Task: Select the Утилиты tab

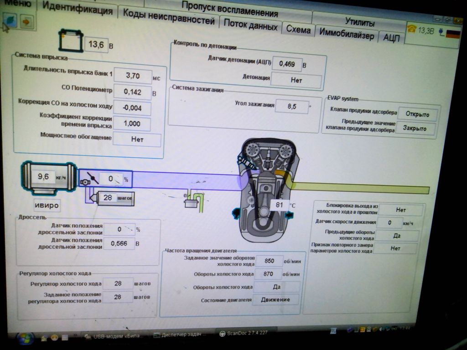Action: (x=359, y=22)
